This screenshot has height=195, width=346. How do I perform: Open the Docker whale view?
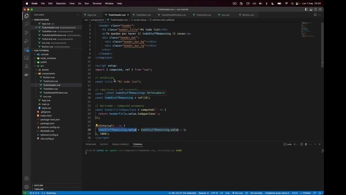pyautogui.click(x=26, y=75)
